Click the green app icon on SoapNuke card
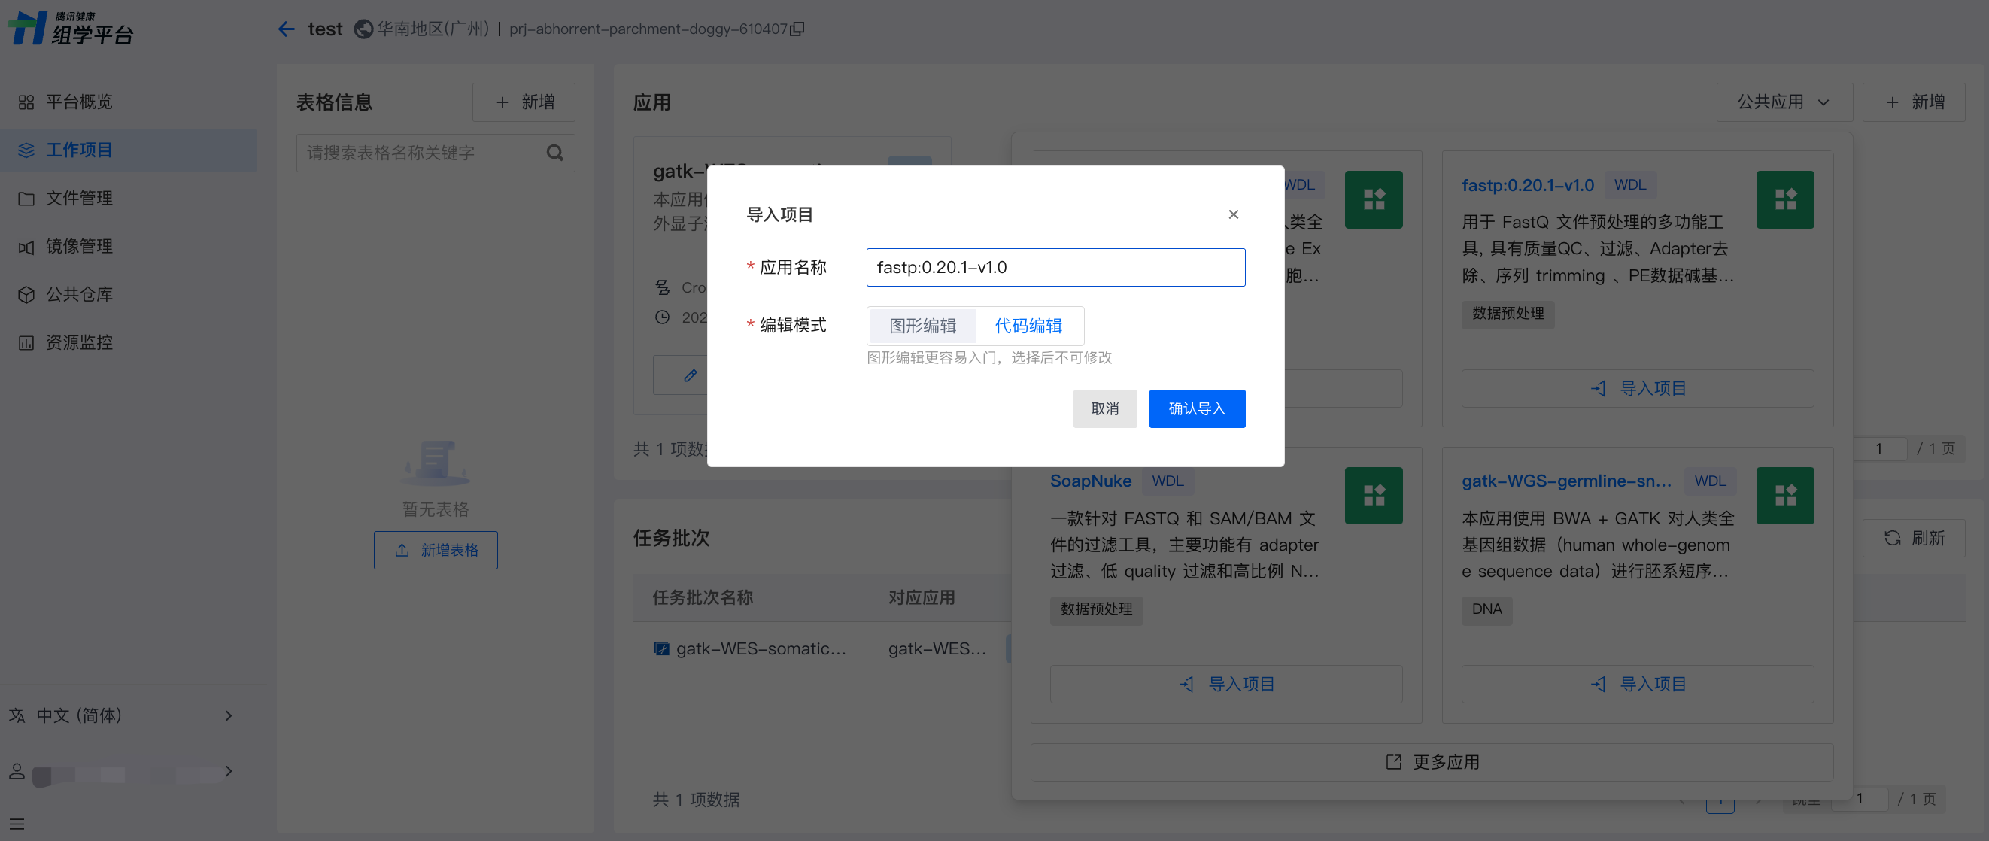The image size is (1989, 841). pyautogui.click(x=1373, y=495)
